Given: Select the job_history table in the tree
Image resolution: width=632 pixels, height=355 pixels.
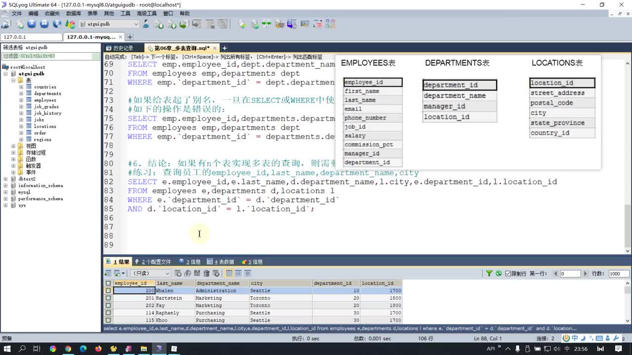Looking at the screenshot, I should pos(47,113).
